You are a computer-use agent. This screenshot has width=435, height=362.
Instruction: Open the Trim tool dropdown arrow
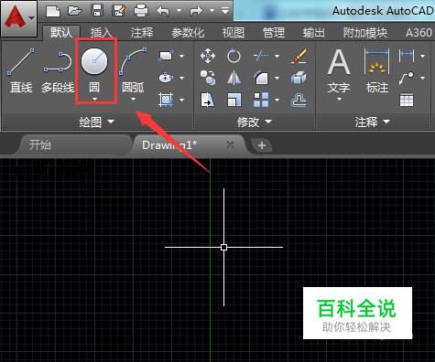click(x=277, y=56)
